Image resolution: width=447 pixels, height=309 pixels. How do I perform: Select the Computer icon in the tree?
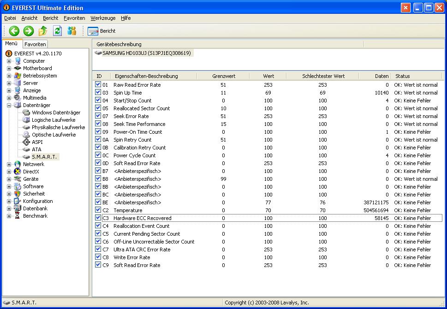click(x=18, y=61)
